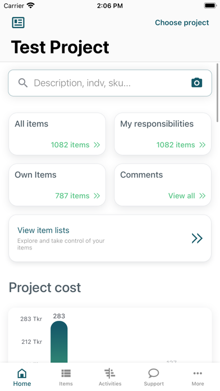Tap 1082 items under My responsibilities

click(x=176, y=145)
